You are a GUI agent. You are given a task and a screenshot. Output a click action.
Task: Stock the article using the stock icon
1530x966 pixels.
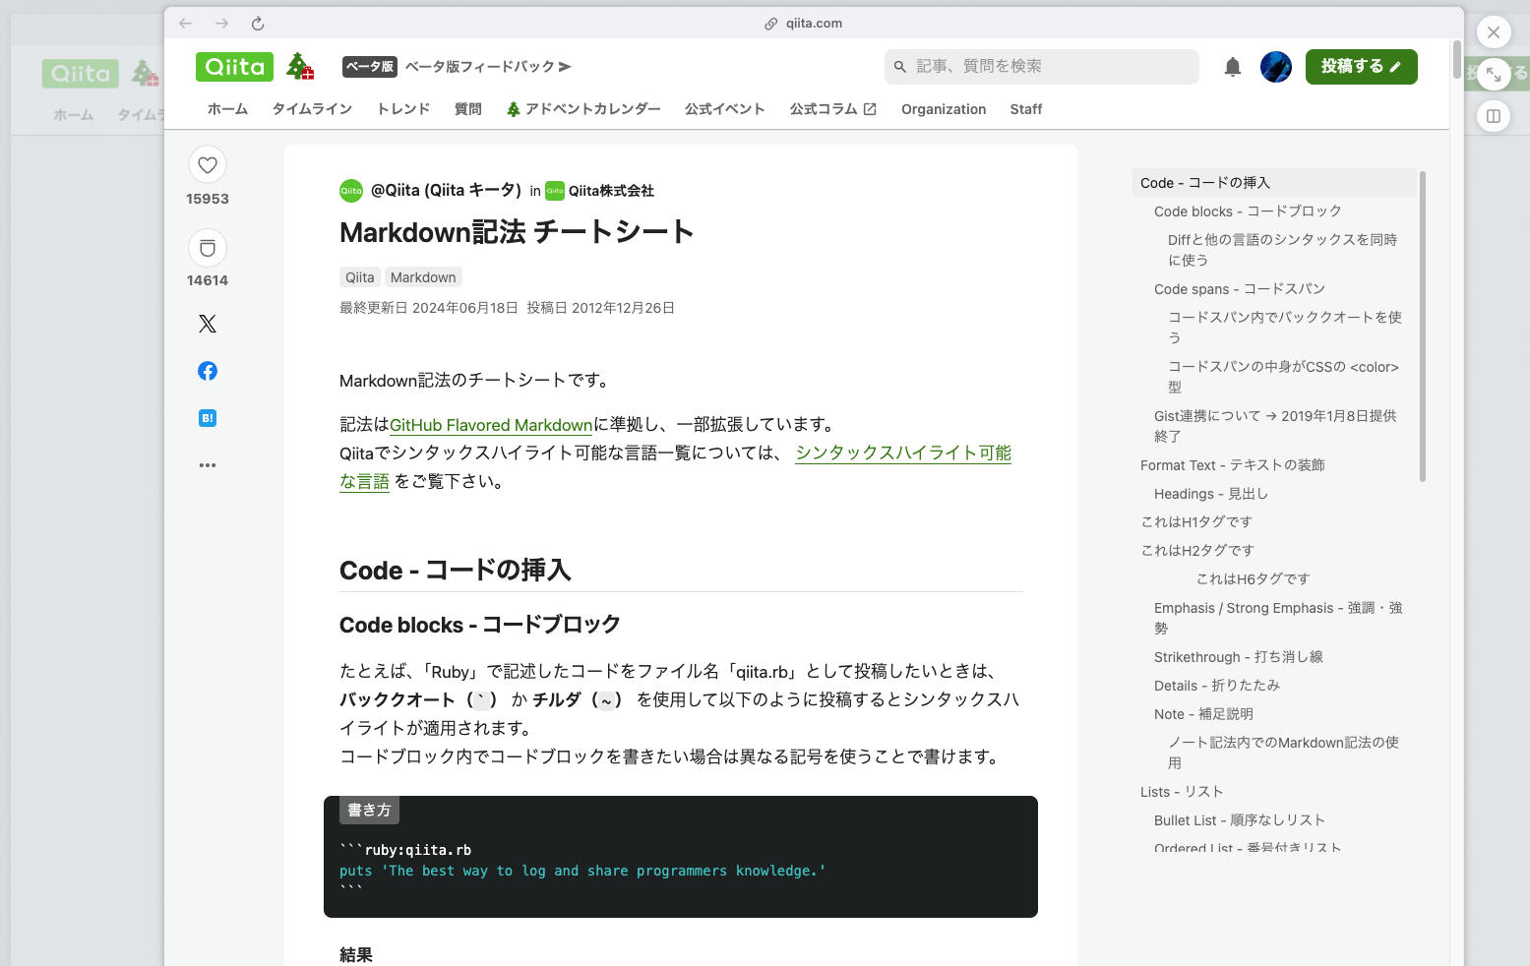207,248
